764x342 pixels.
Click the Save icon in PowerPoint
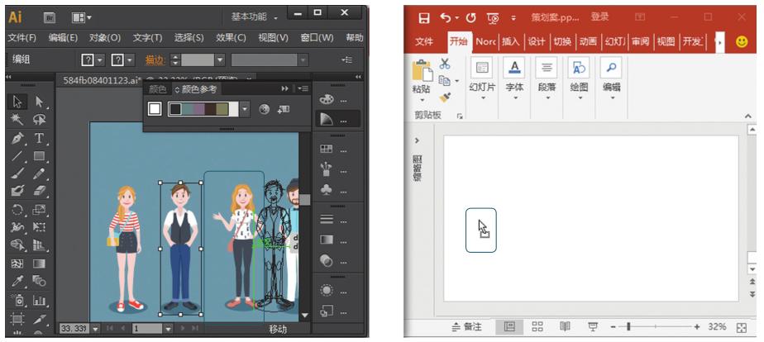click(x=424, y=17)
